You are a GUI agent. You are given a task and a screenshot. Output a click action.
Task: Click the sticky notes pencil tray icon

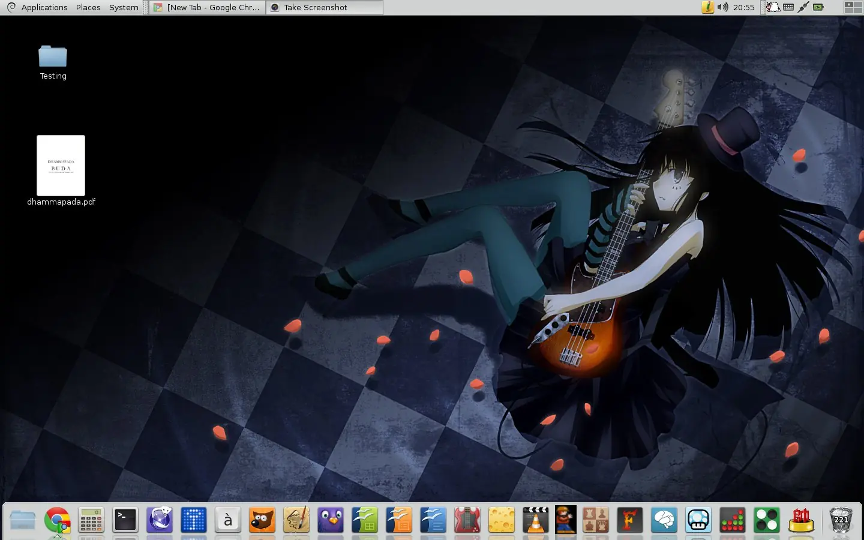click(708, 7)
